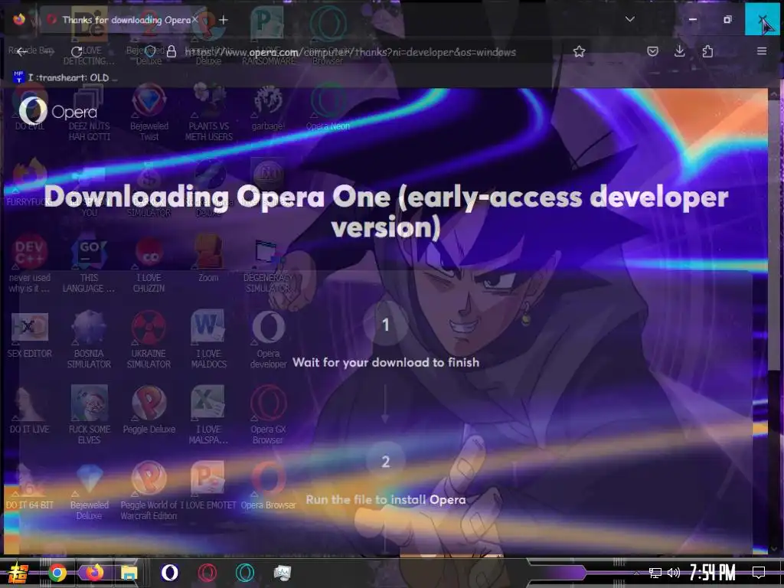This screenshot has width=784, height=588.
Task: Open a new tab with the plus button
Action: 224,20
